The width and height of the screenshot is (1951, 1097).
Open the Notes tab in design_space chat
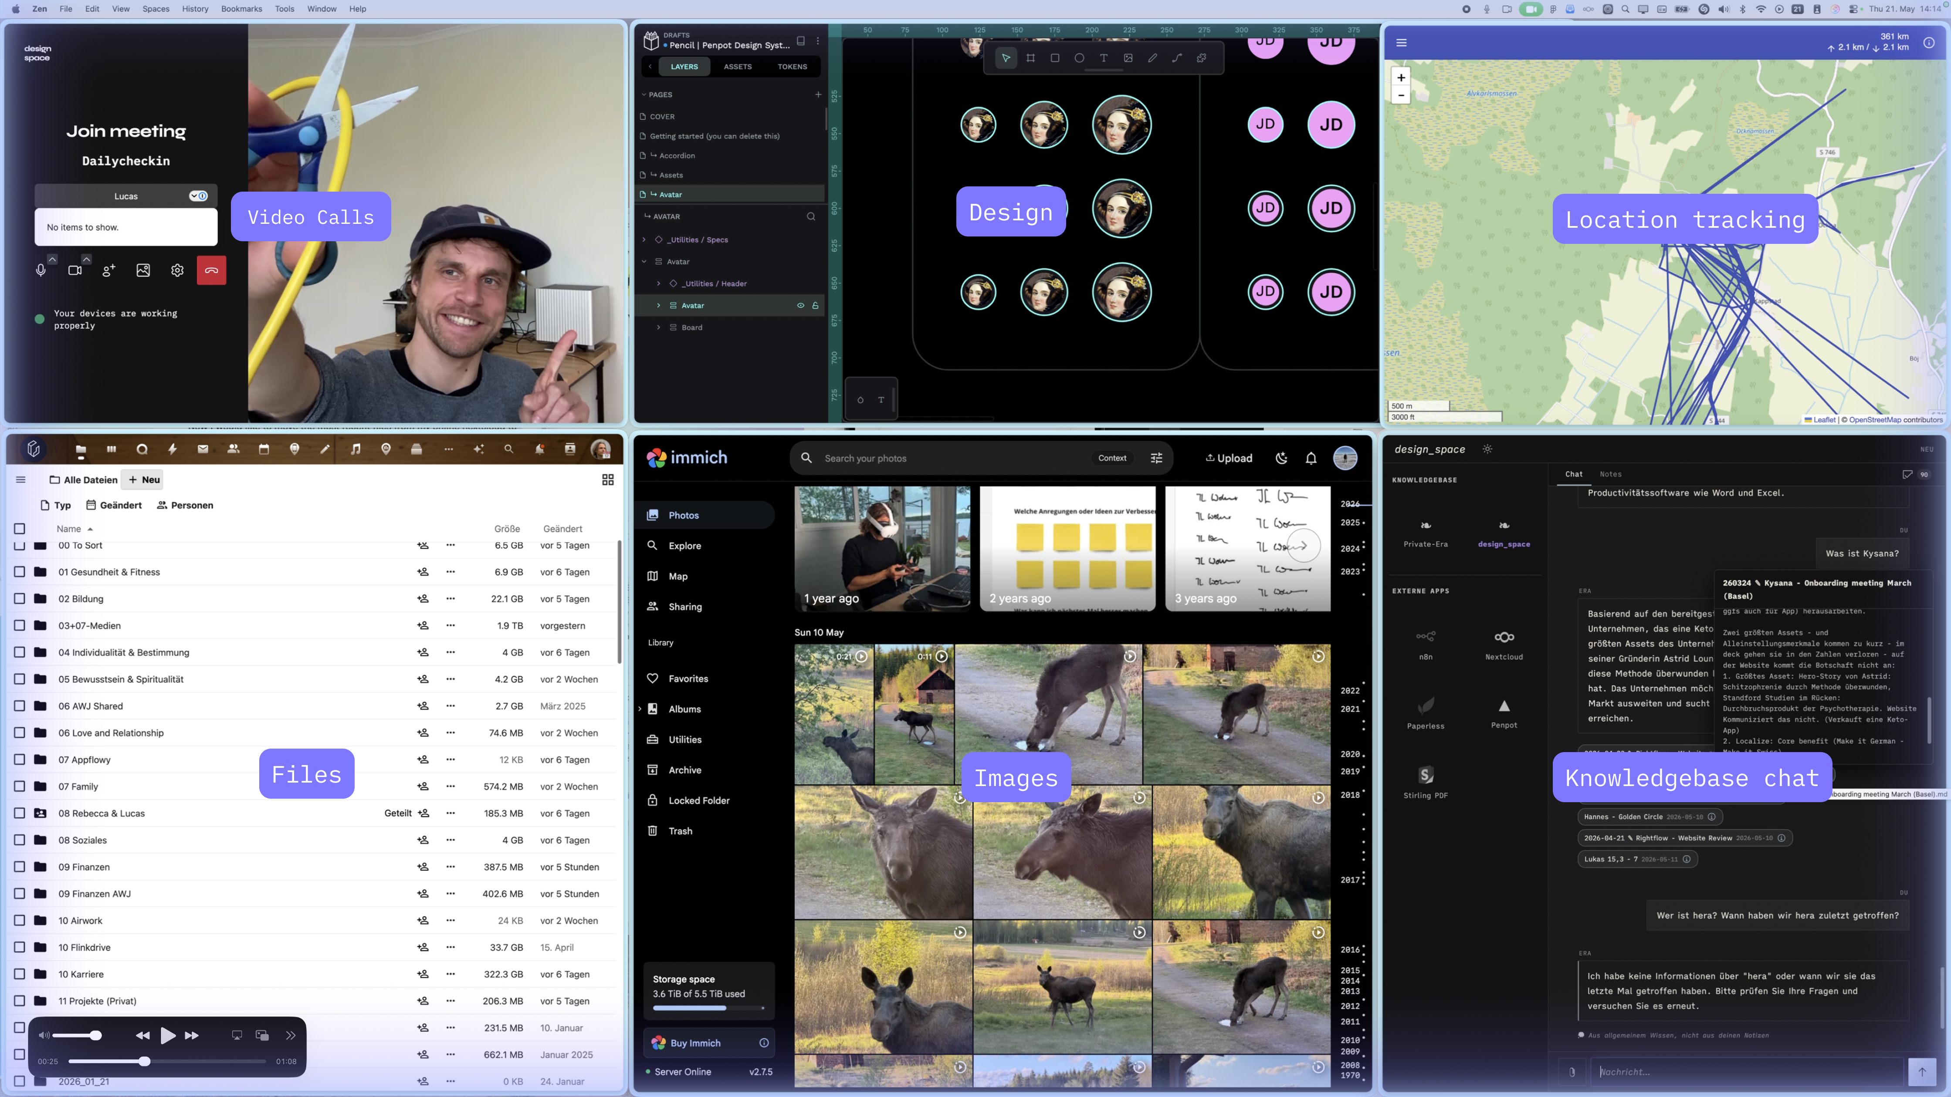[1610, 475]
